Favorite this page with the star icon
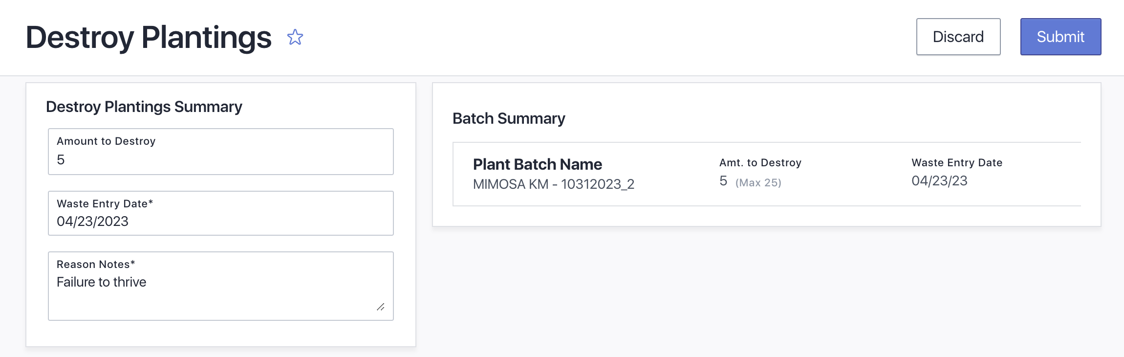The image size is (1124, 357). (x=295, y=37)
